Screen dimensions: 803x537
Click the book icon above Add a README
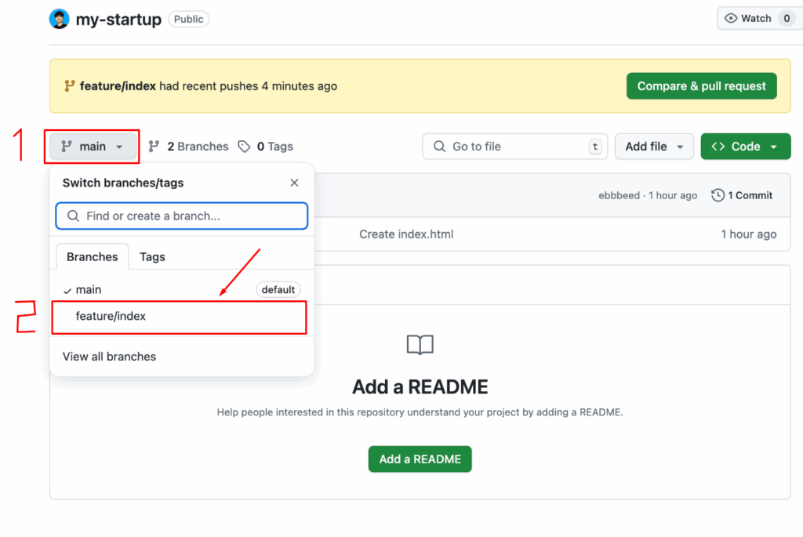[x=420, y=345]
